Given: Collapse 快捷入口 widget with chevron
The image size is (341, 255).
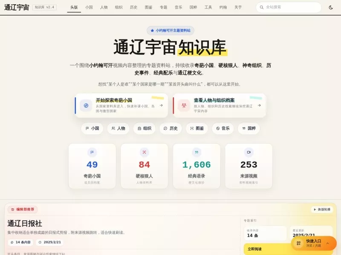Looking at the screenshot, I should tap(327, 243).
